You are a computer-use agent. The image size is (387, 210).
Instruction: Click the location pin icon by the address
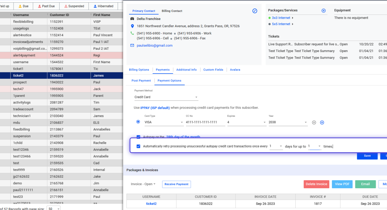[132, 26]
